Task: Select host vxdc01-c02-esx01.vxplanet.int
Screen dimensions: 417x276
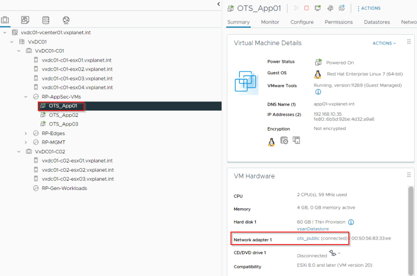Action: (77, 161)
